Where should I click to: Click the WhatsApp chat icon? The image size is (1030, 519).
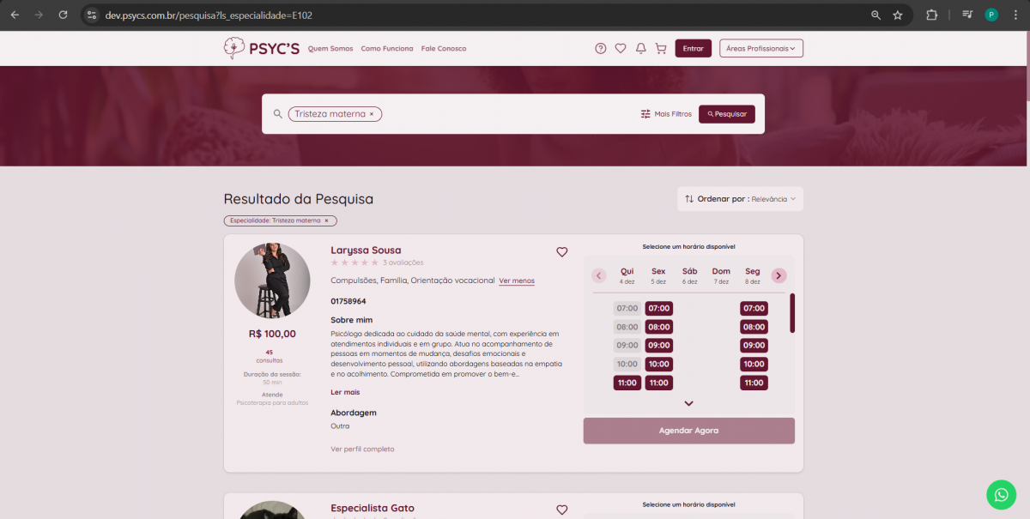tap(1001, 494)
